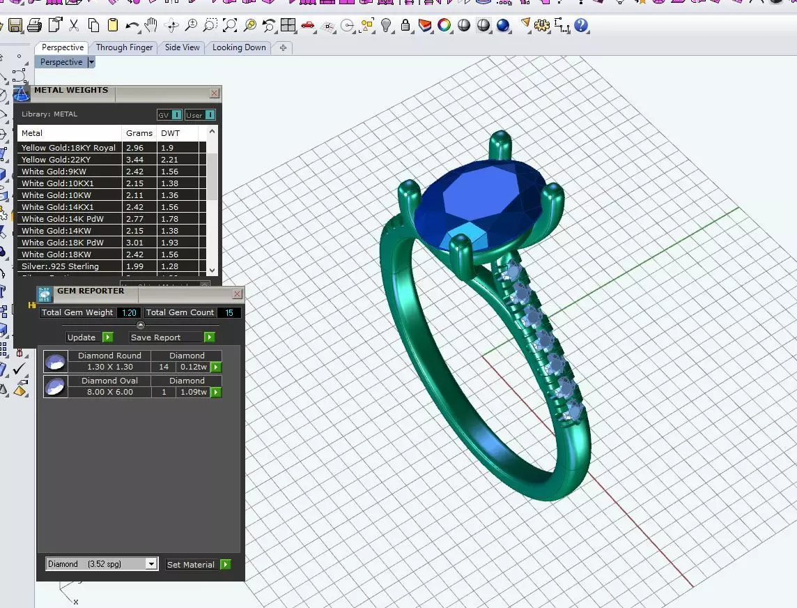Close the Gem Reporter panel
Screen dimensions: 797x608
tap(238, 294)
